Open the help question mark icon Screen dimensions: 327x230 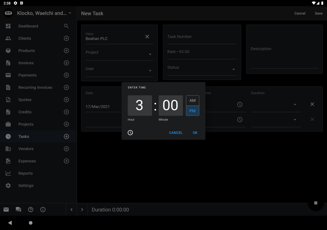(31, 210)
